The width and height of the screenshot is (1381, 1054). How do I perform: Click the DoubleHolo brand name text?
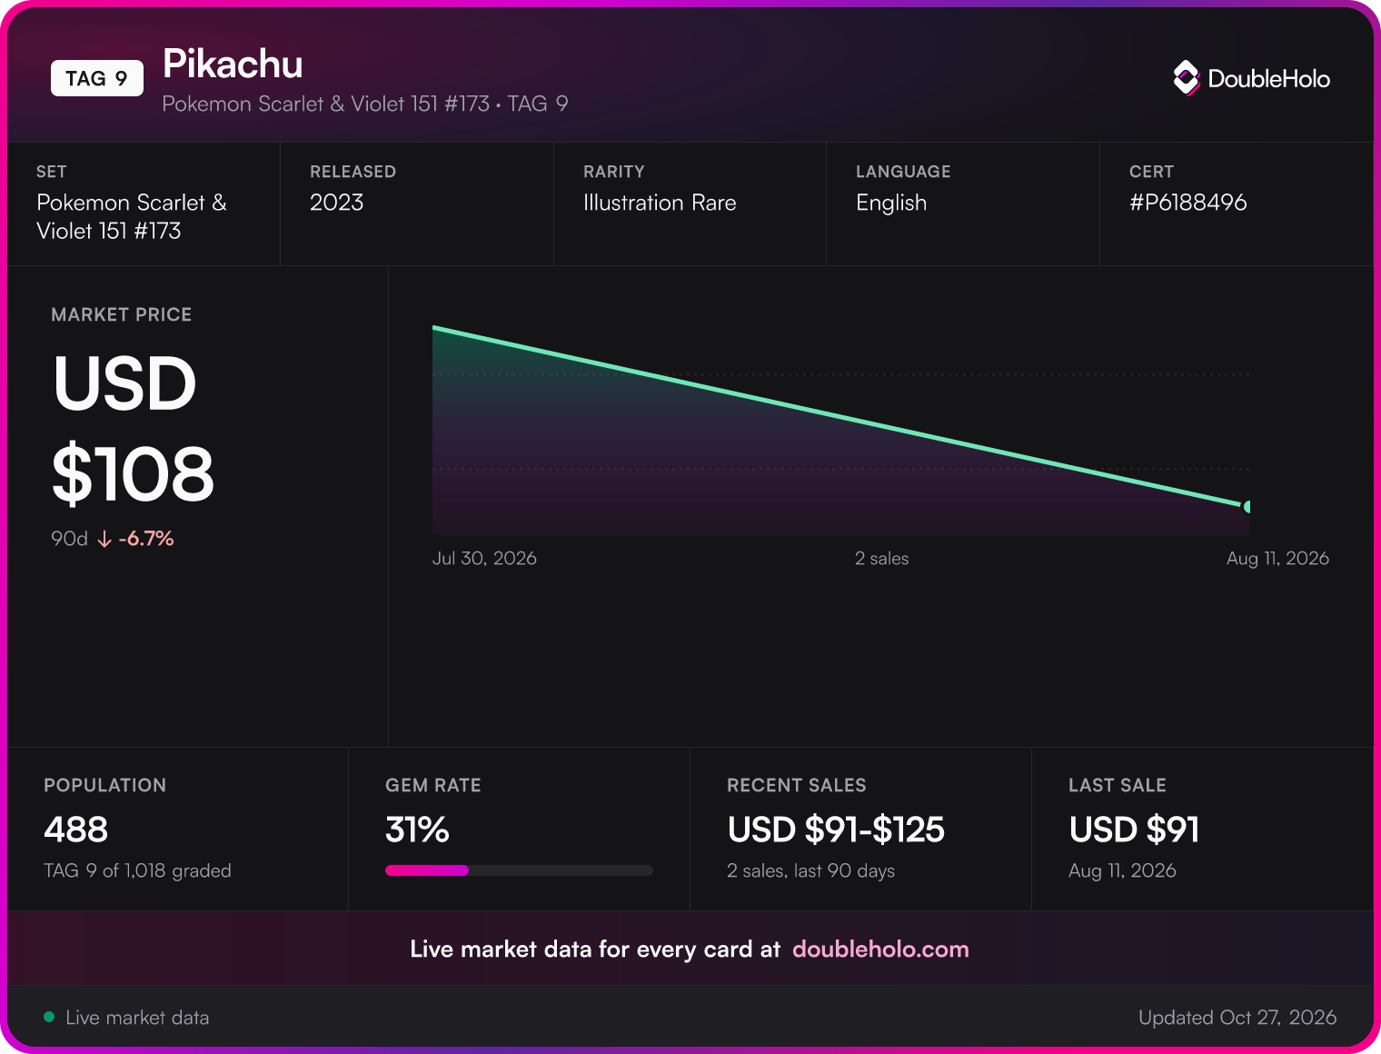1268,79
